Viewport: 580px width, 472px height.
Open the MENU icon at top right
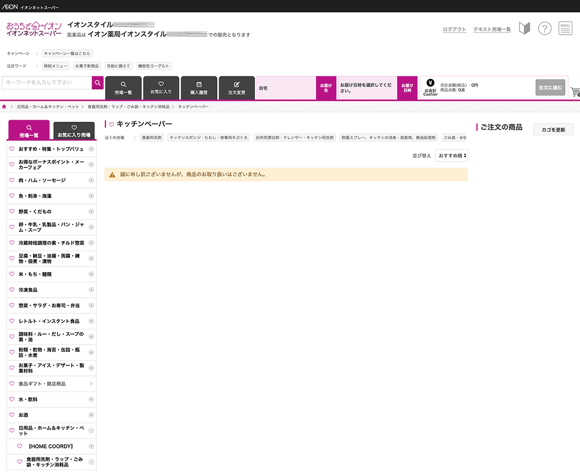point(565,28)
